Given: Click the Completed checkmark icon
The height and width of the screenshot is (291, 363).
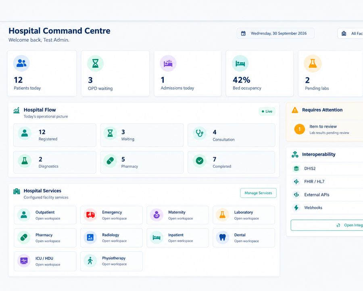Looking at the screenshot, I should (199, 160).
